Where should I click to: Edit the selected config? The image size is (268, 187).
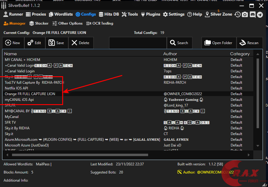click(x=35, y=43)
